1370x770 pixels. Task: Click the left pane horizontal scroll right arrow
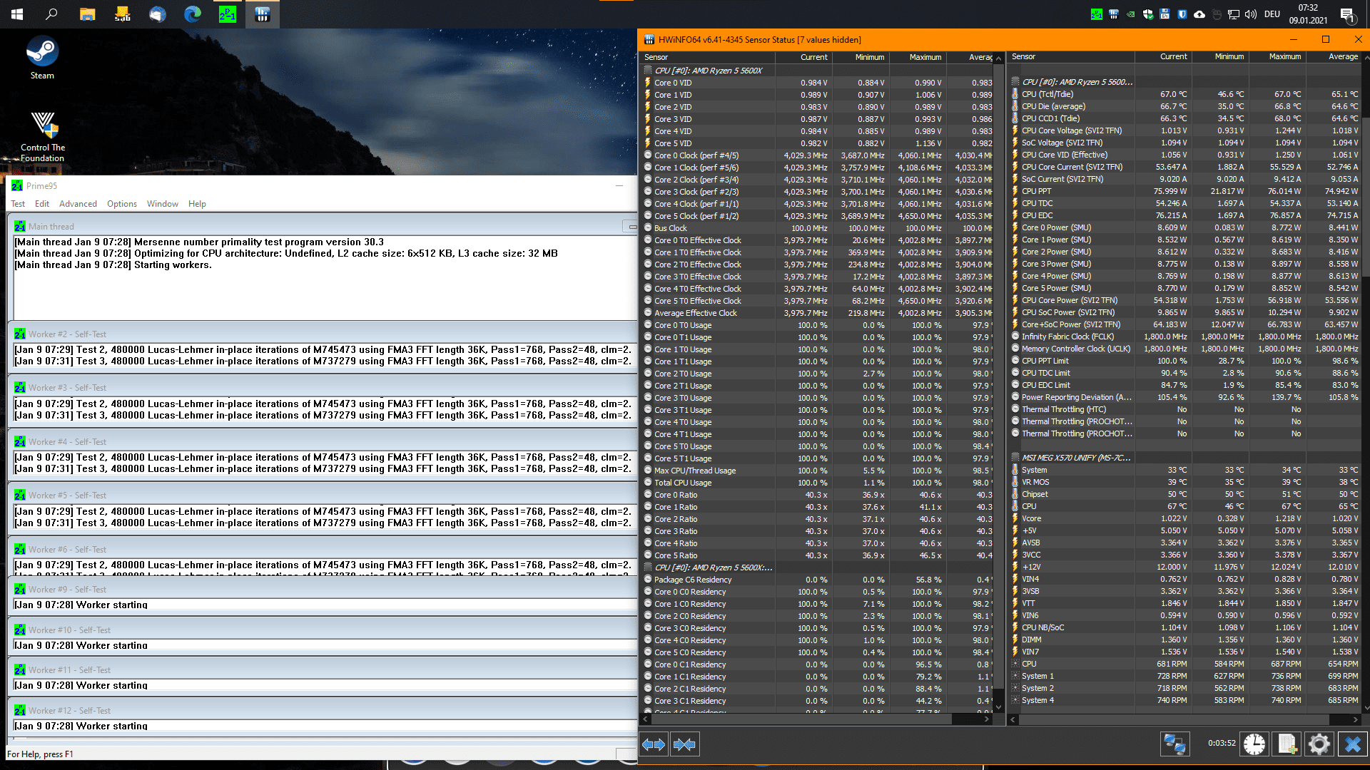[x=987, y=719]
